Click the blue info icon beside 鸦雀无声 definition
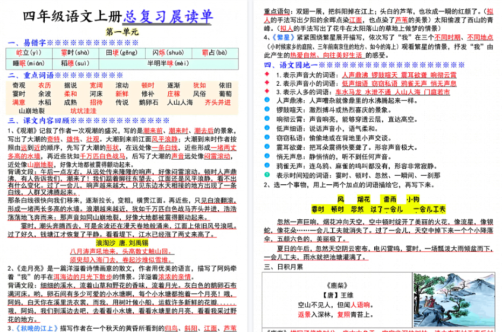Screen dimensions: 502x332 (x=266, y=164)
